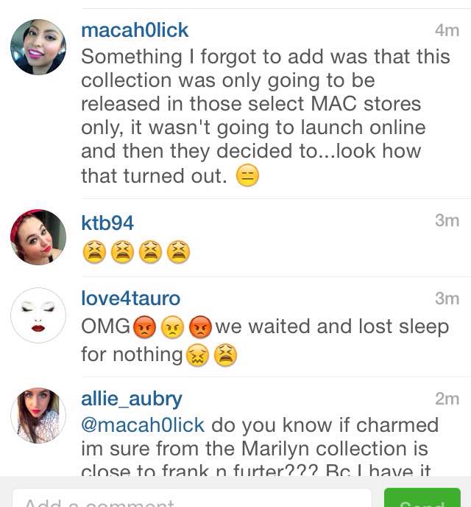Select the 'we waited and lost sleep' comment text
This screenshot has width=471, height=507.
tap(332, 326)
